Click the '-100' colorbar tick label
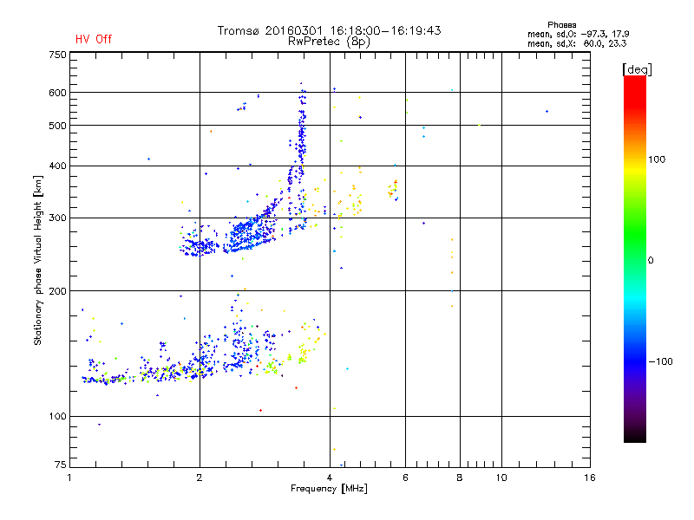This screenshot has height=520, width=694. 660,361
